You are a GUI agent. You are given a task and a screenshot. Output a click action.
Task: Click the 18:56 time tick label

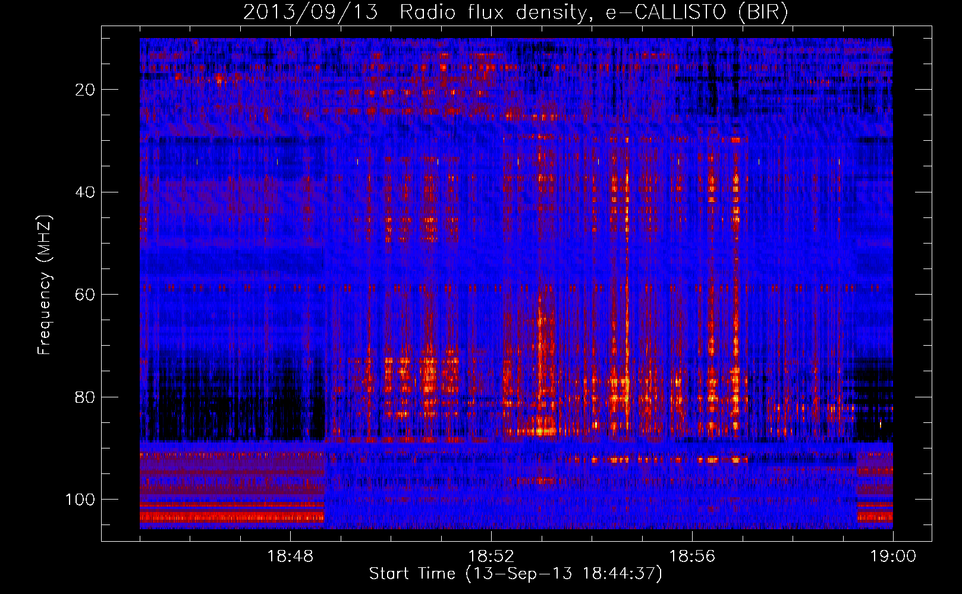click(x=692, y=557)
